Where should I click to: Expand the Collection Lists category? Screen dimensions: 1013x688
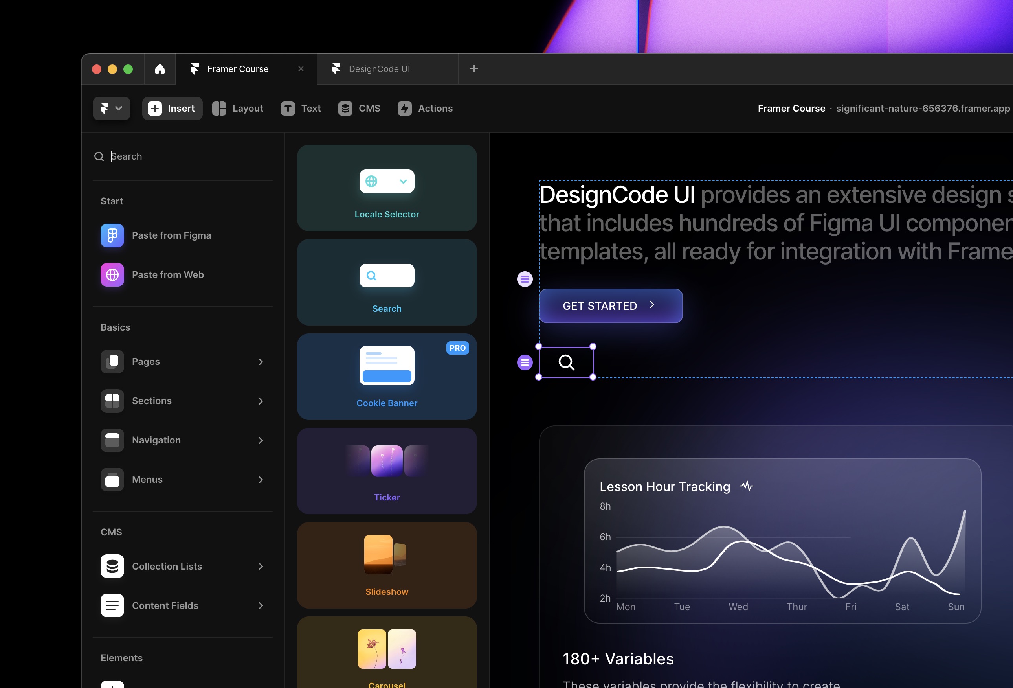point(183,566)
